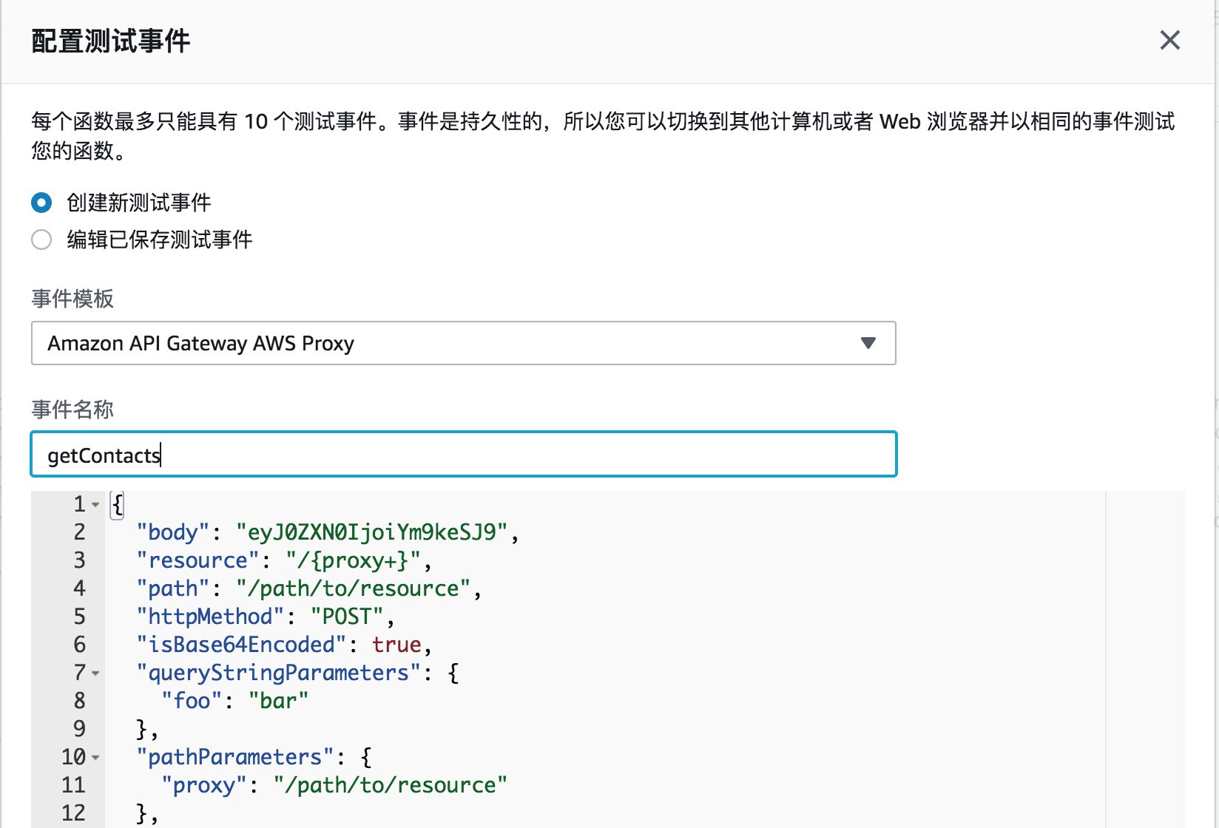Viewport: 1219px width, 828px height.
Task: Click line number 5 in the gutter
Action: point(79,617)
